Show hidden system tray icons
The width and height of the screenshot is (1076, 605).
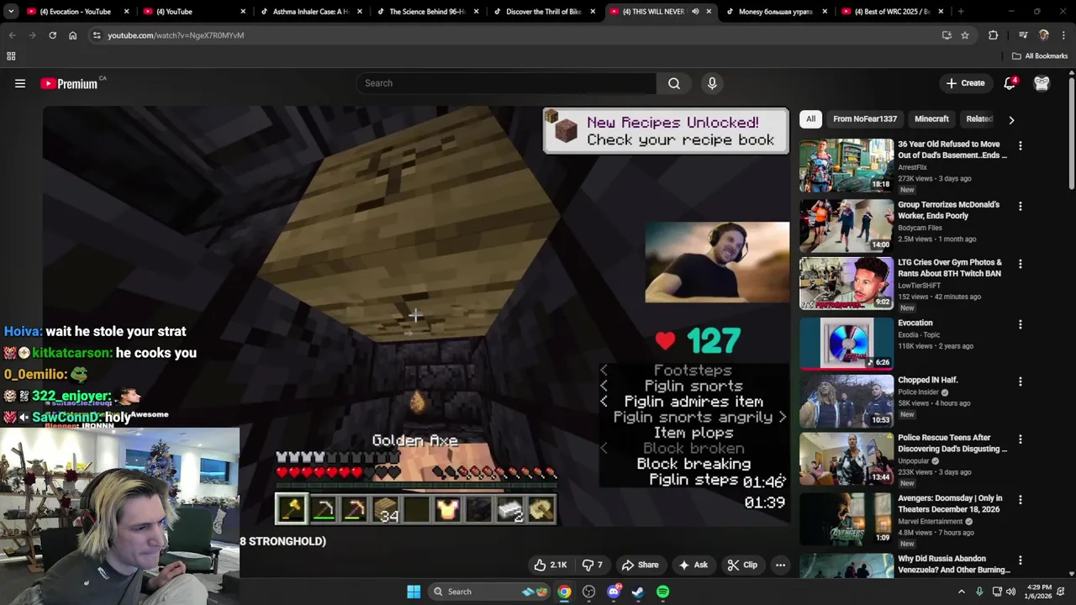(962, 592)
